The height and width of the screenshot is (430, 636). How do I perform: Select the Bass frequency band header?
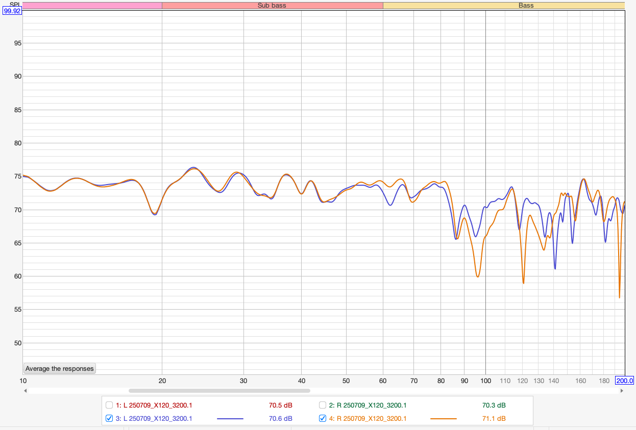504,6
